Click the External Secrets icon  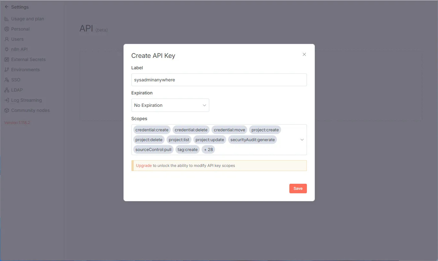[x=6, y=59]
